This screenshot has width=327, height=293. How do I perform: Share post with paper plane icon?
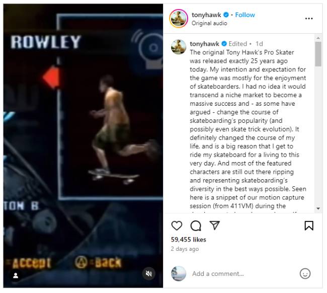pyautogui.click(x=215, y=226)
